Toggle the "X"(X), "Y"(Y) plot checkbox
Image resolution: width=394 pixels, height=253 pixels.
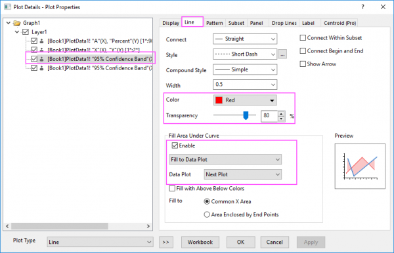(x=34, y=50)
